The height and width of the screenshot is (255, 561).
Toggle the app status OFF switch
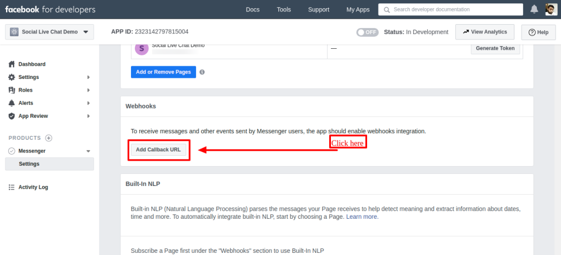point(367,32)
